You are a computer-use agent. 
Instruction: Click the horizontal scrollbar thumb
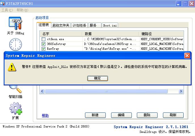tap(106, 91)
